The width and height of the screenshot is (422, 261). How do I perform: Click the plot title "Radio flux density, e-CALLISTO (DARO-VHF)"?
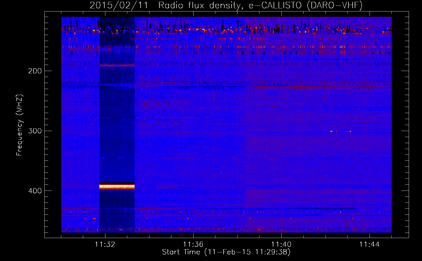click(x=260, y=5)
